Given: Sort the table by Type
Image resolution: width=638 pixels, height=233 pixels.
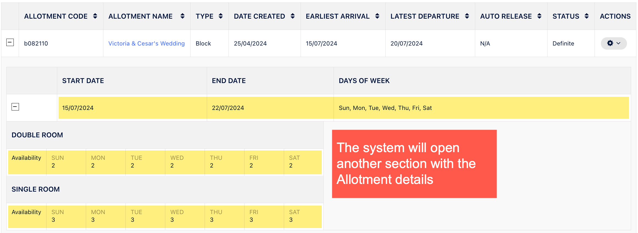Looking at the screenshot, I should tap(221, 16).
